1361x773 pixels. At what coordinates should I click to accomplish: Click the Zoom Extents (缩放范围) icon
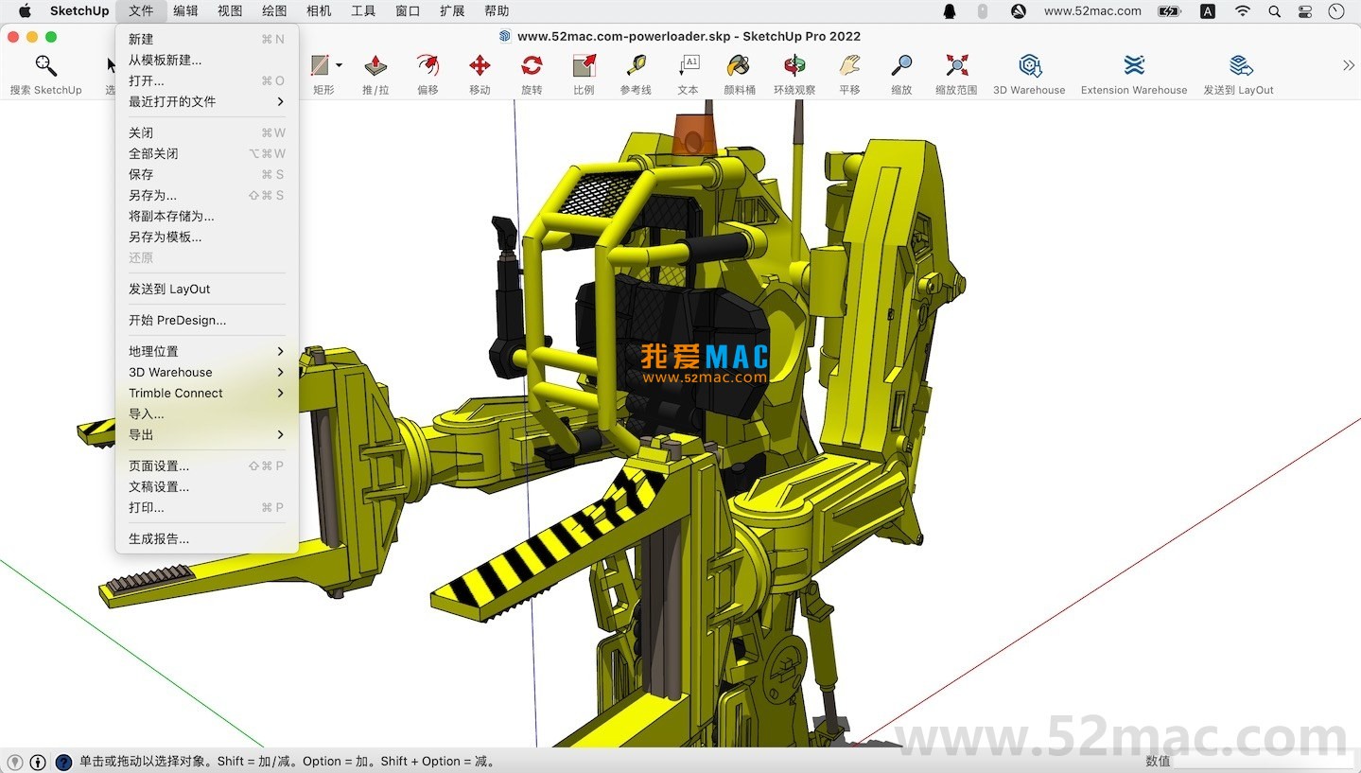[956, 65]
